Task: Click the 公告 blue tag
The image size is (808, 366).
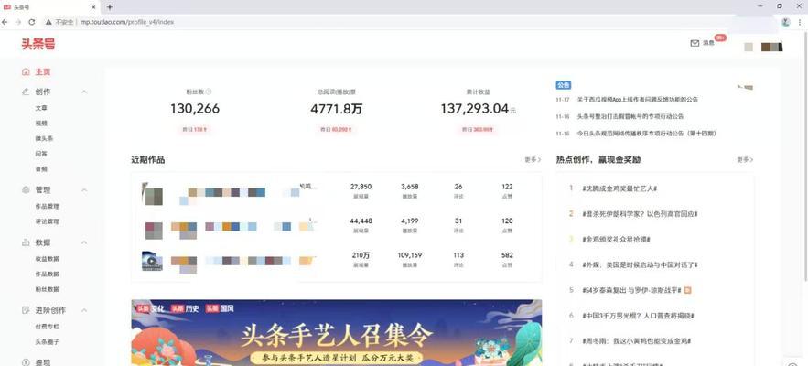Action: click(x=564, y=85)
